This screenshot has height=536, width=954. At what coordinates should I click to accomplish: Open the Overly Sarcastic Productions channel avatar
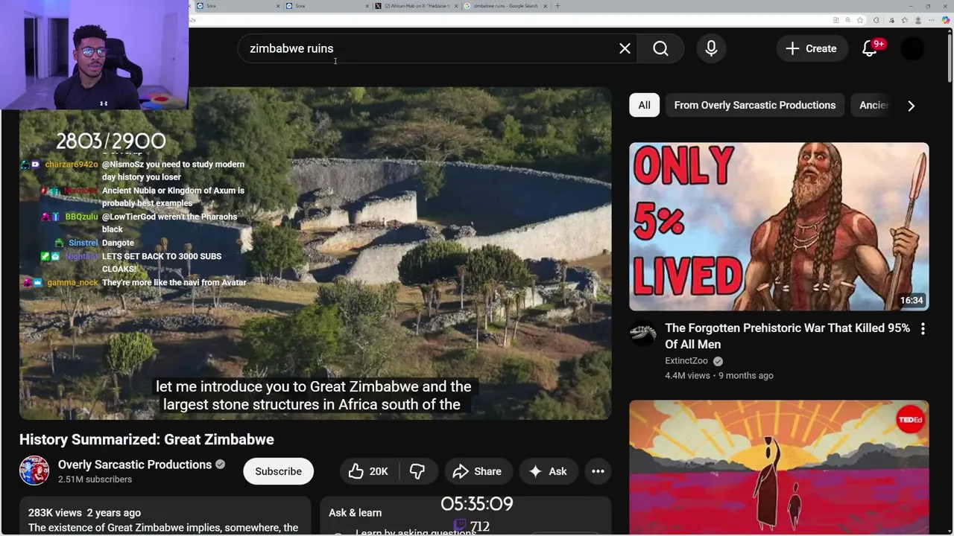(x=34, y=470)
